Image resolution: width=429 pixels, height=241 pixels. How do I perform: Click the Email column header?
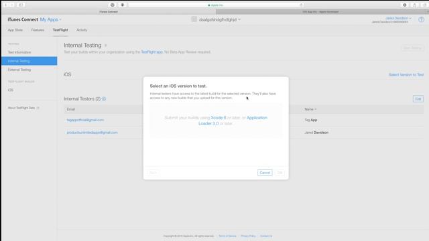coord(71,109)
